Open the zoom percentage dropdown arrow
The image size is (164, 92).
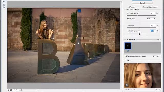pos(20,90)
